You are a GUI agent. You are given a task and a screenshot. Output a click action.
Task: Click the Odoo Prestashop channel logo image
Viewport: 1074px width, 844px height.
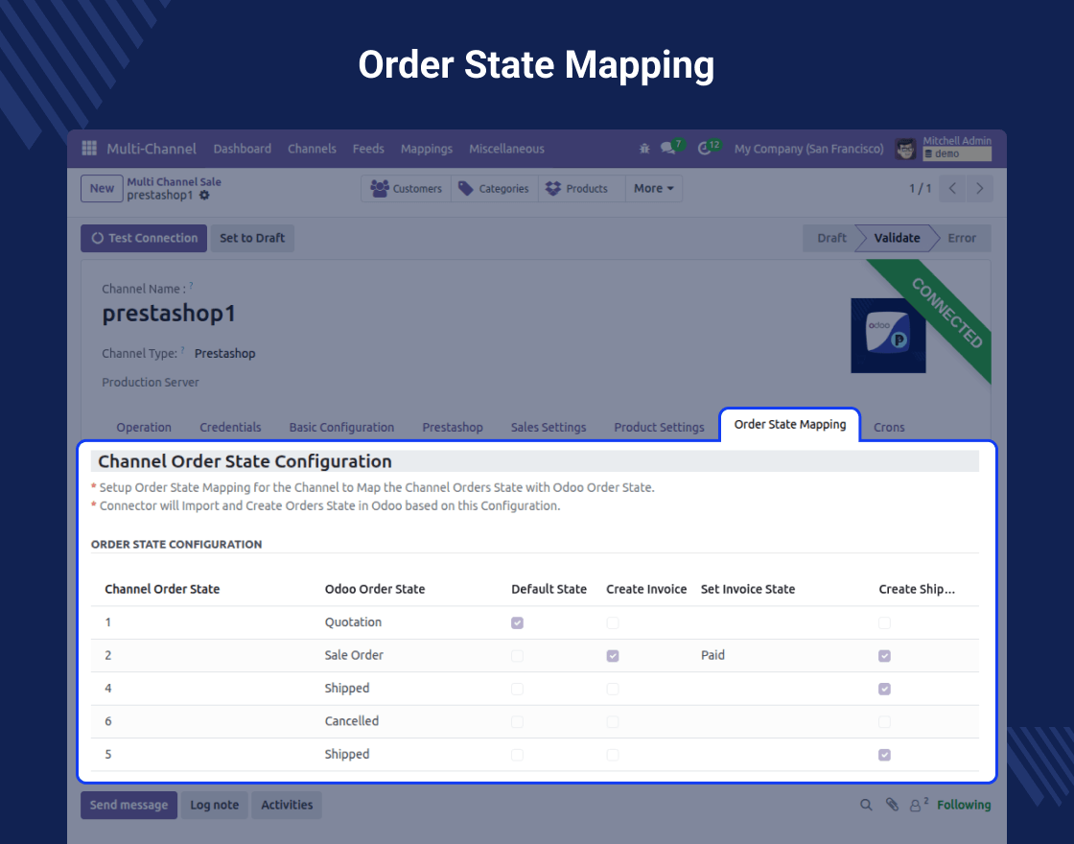(x=888, y=336)
